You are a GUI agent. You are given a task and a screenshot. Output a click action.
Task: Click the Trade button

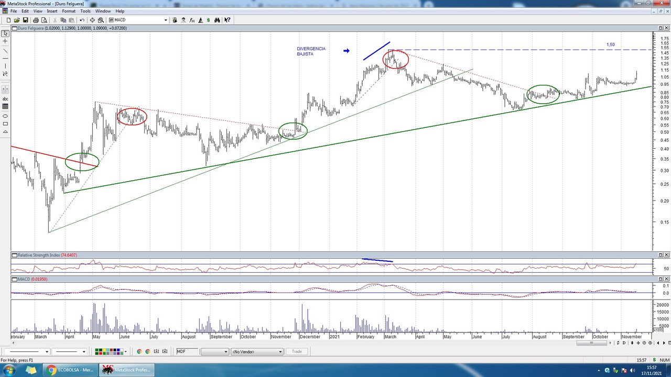(297, 351)
